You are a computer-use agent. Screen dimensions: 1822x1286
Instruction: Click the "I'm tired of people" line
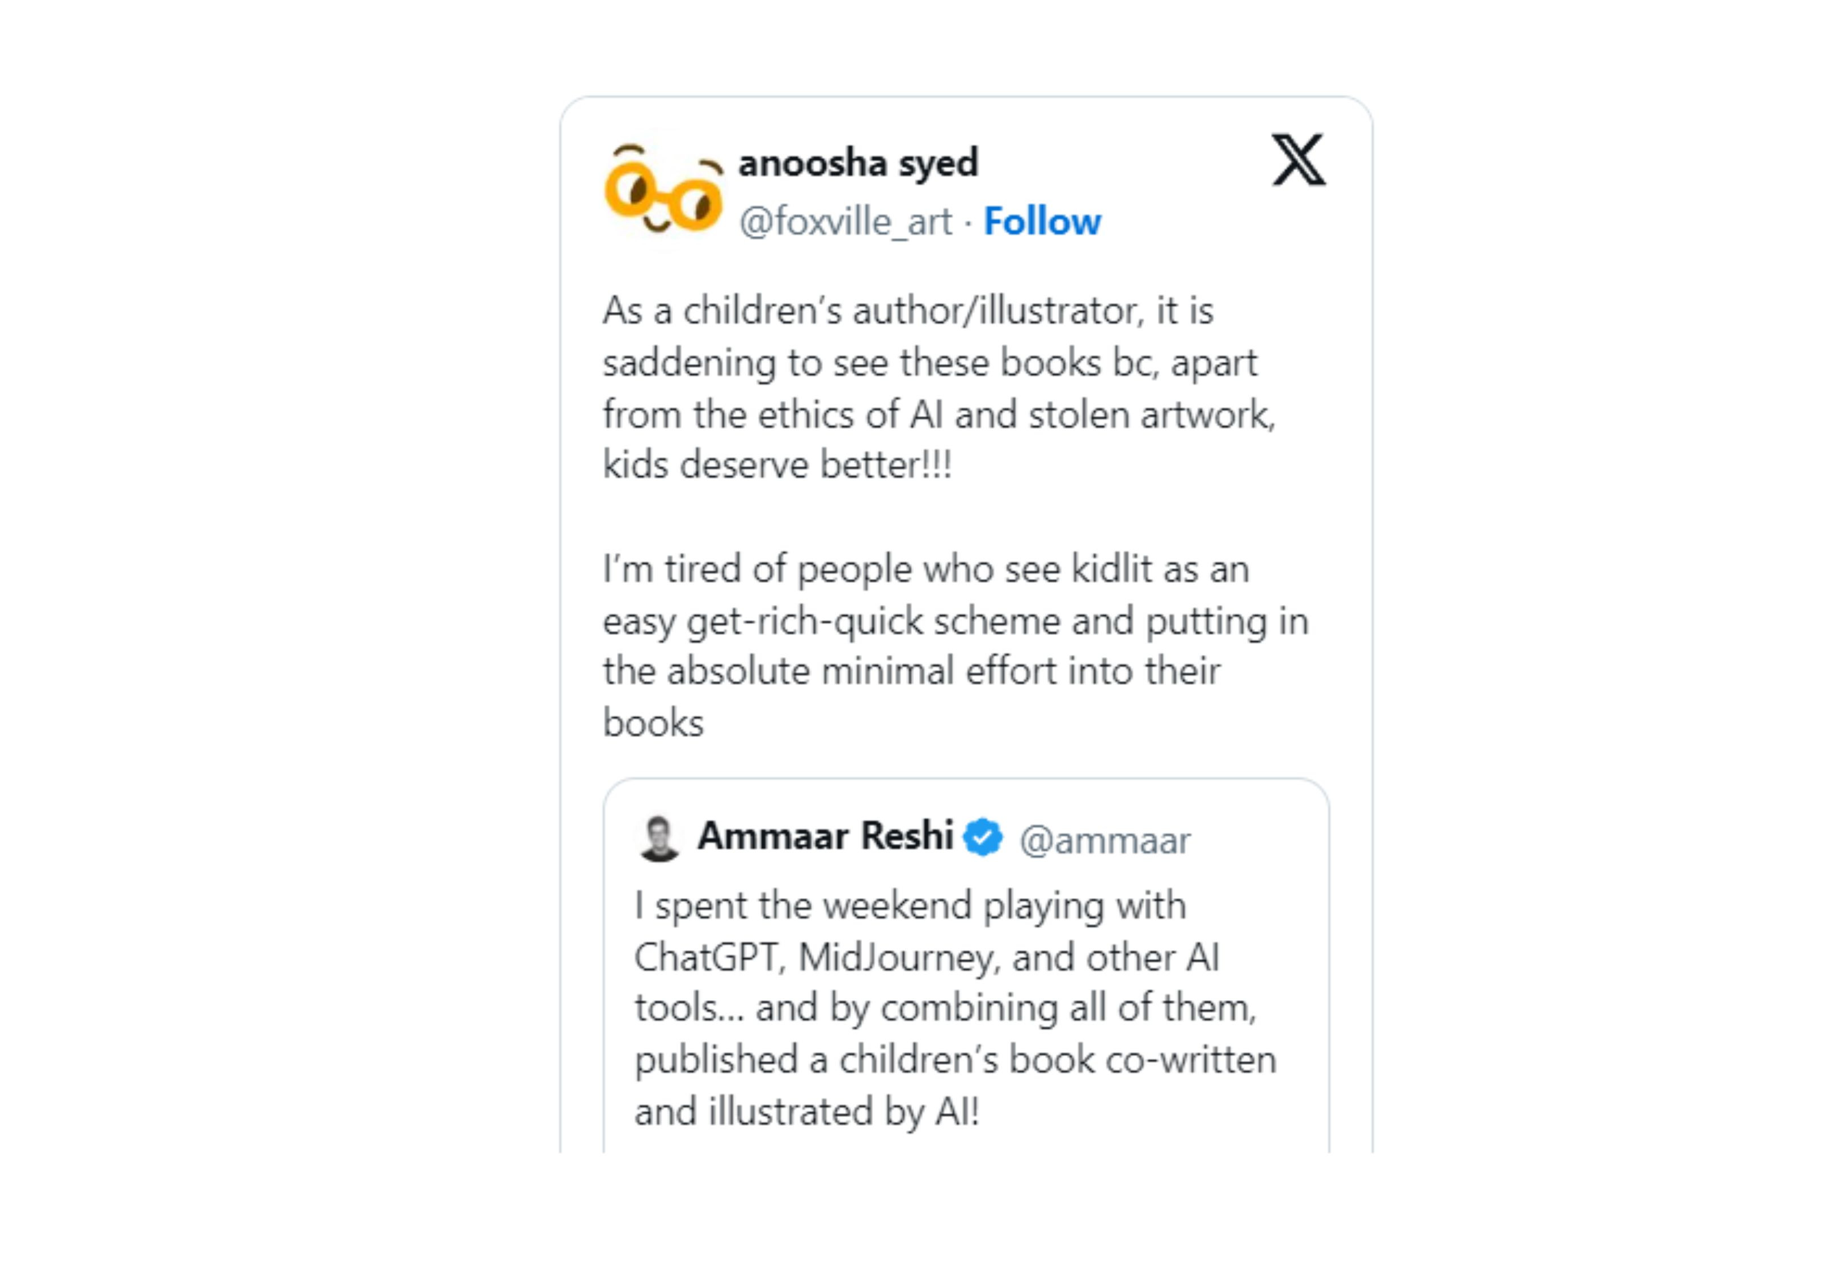[x=925, y=570]
